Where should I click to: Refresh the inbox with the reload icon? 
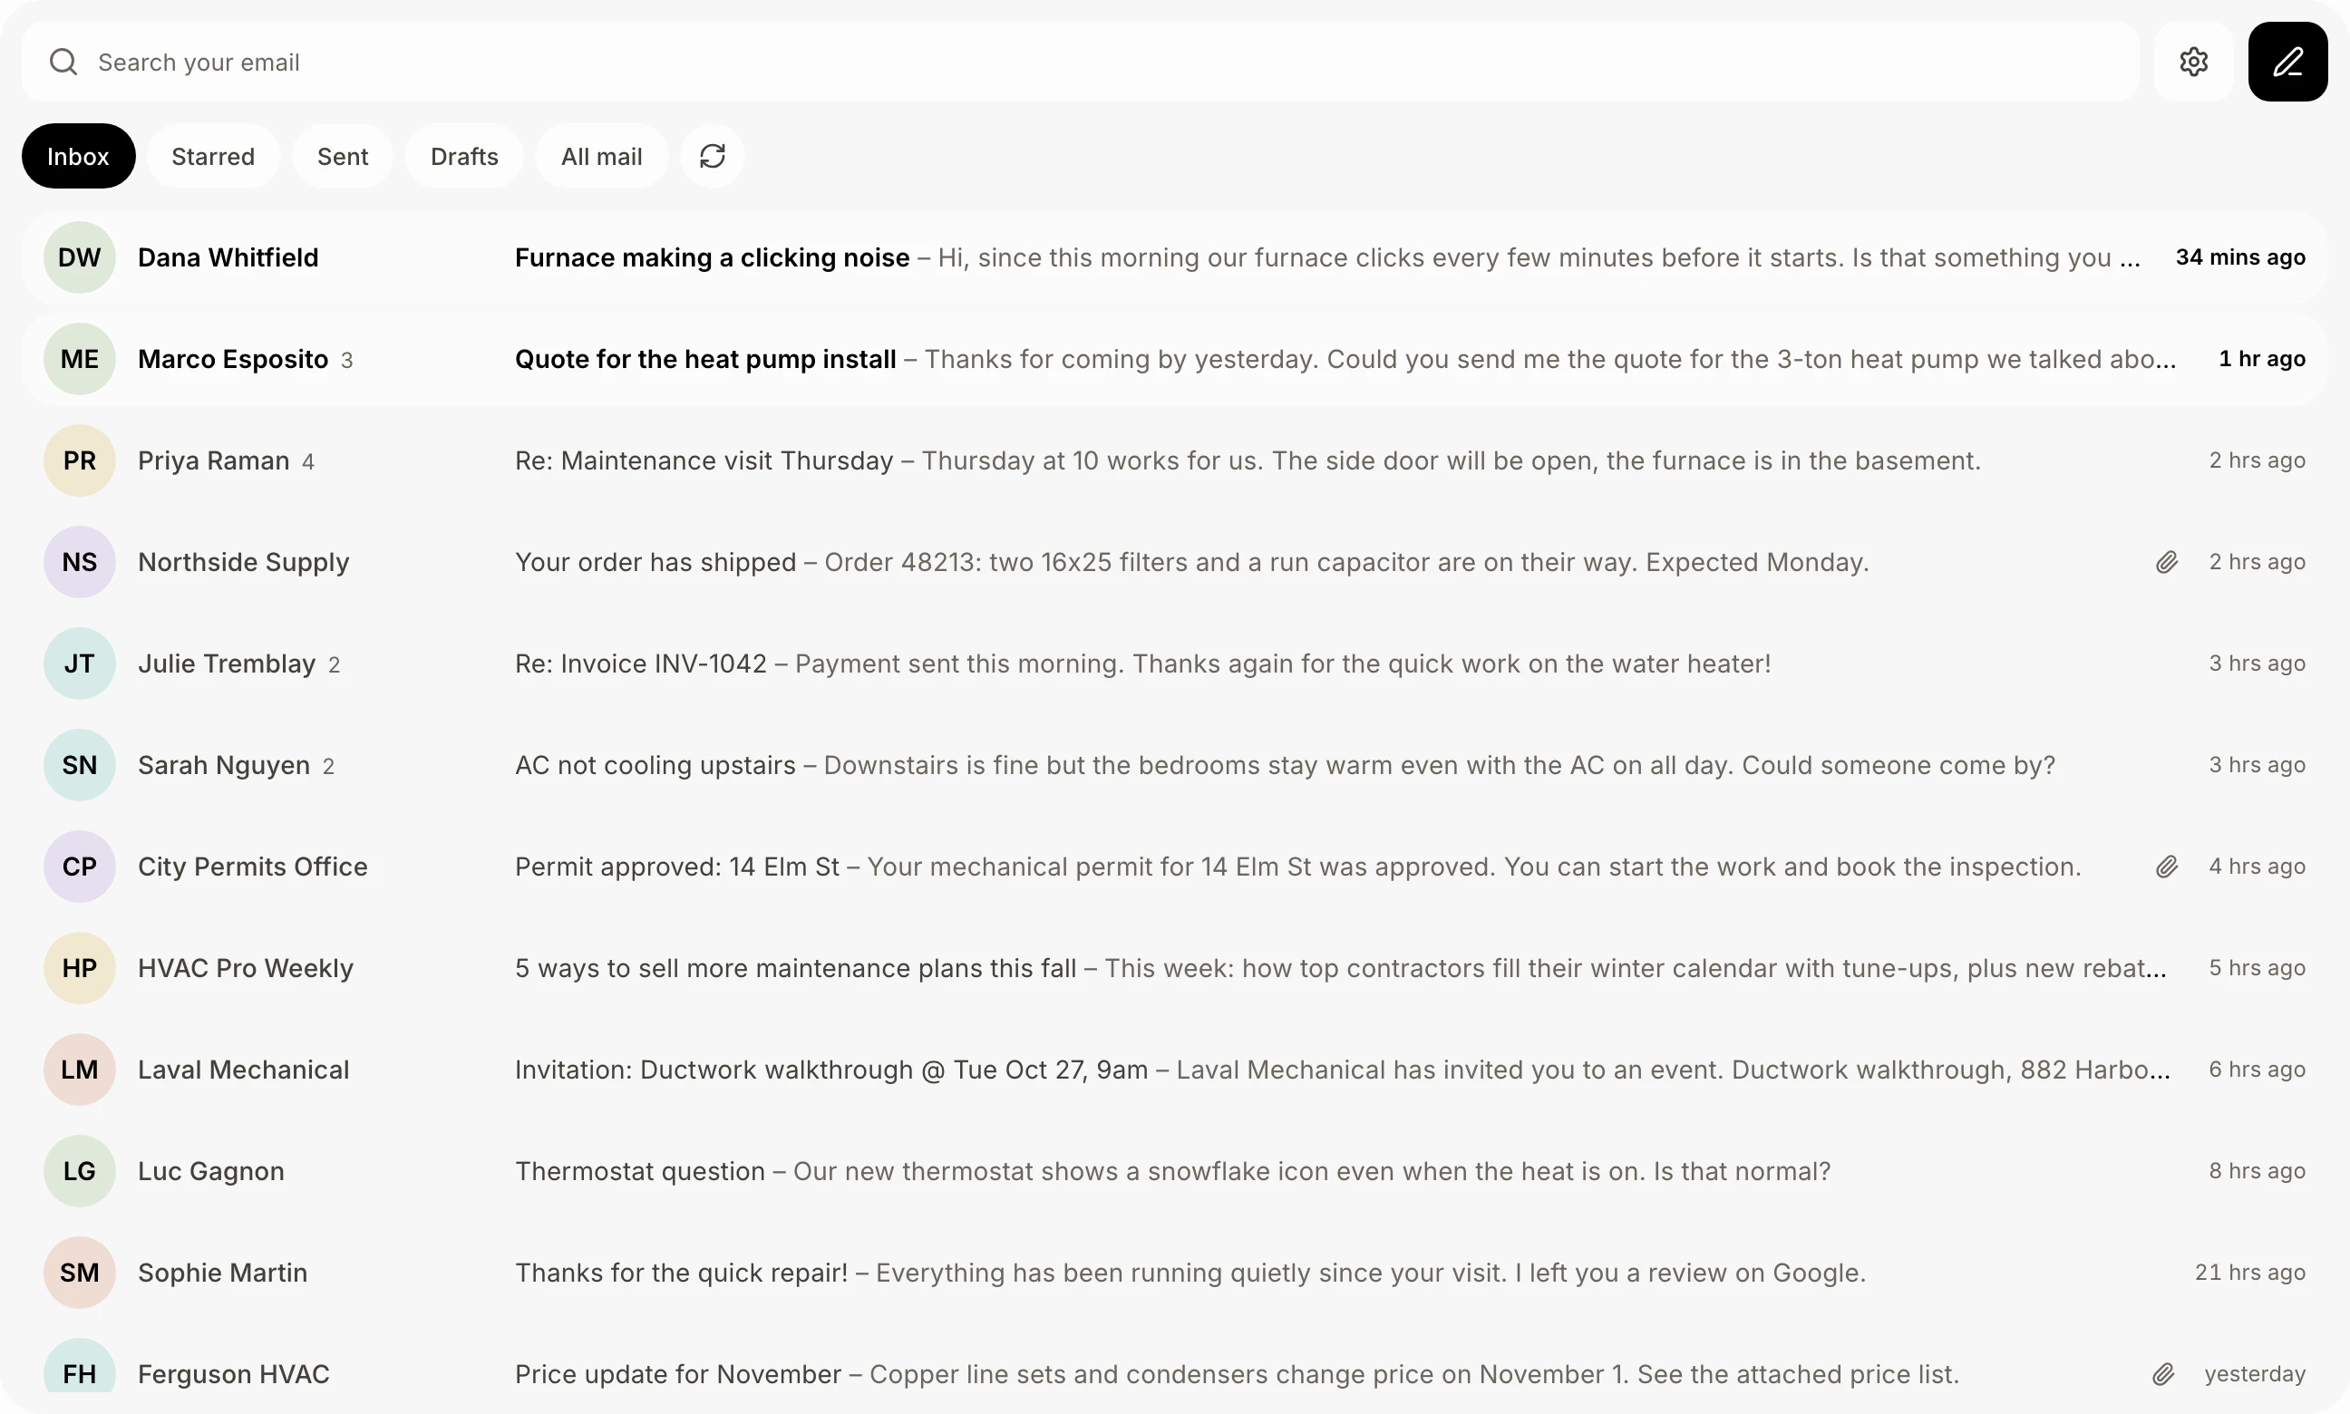pyautogui.click(x=712, y=156)
